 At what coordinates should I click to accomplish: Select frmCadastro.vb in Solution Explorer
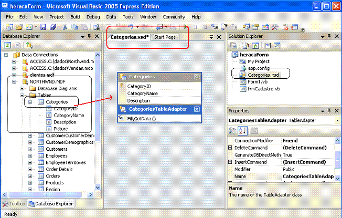264,89
